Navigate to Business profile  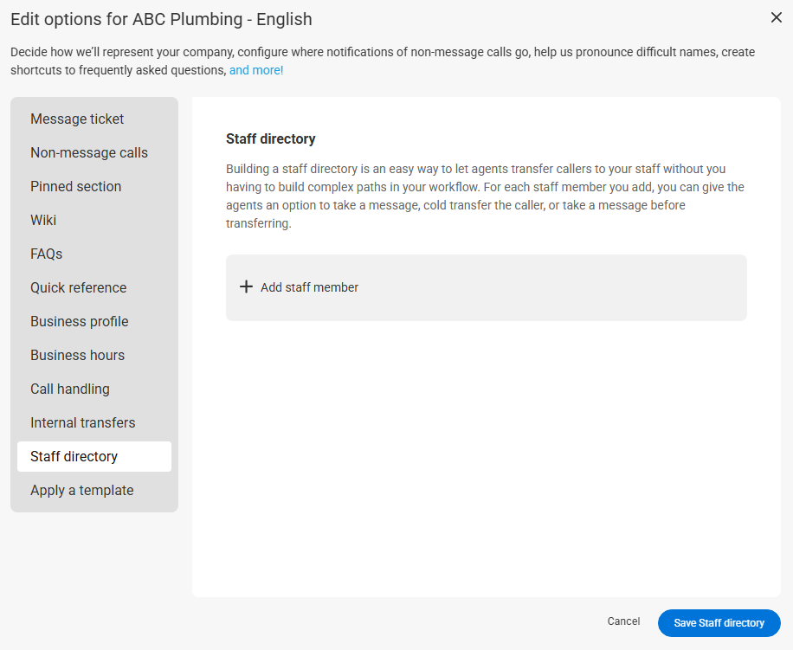pyautogui.click(x=79, y=322)
